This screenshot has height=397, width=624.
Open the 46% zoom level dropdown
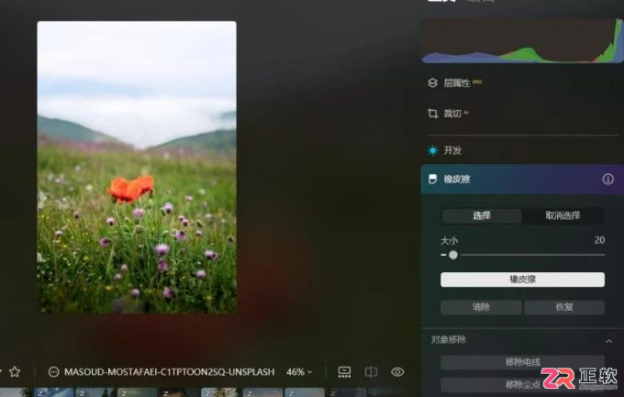pos(299,372)
